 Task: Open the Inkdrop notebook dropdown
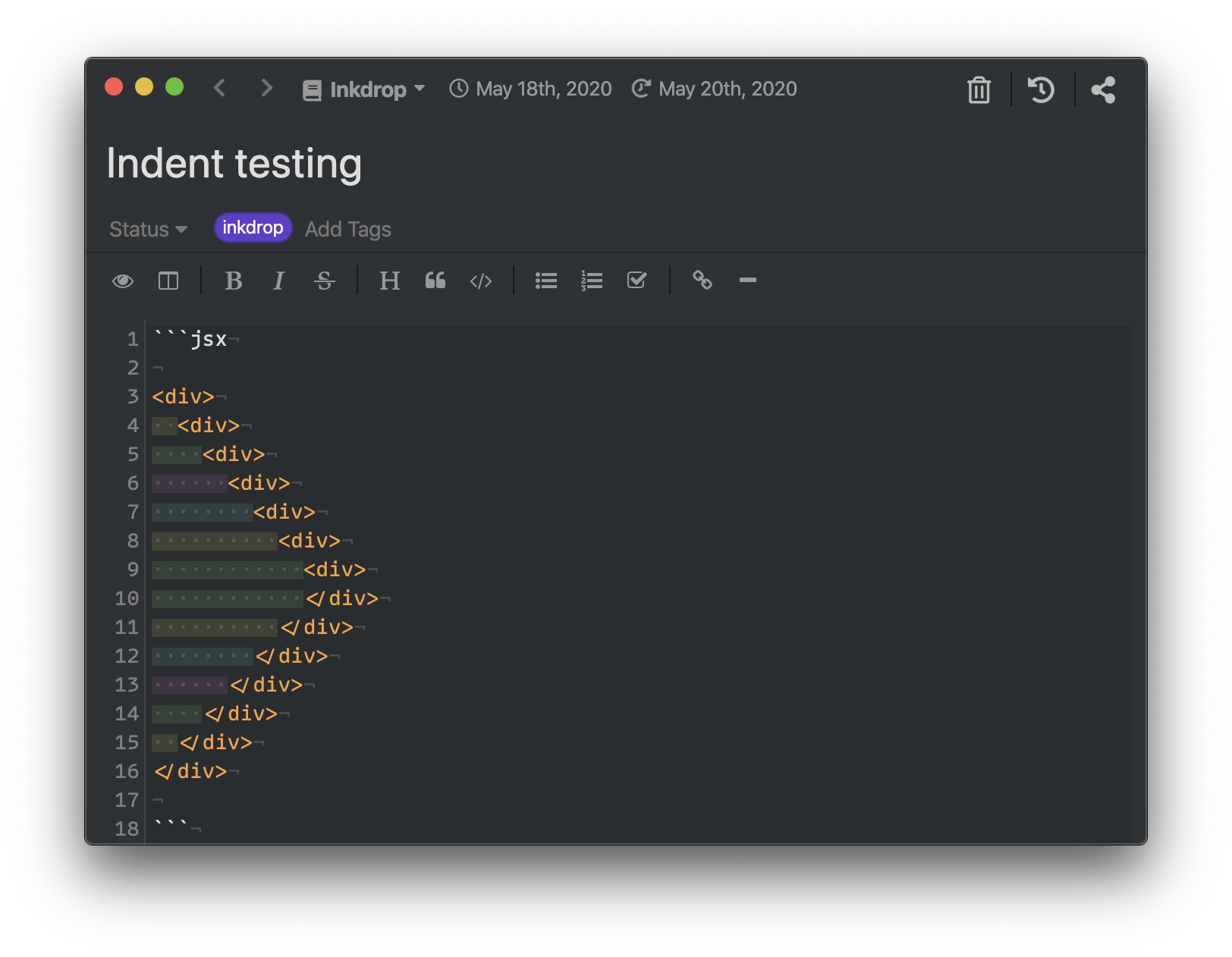point(363,89)
